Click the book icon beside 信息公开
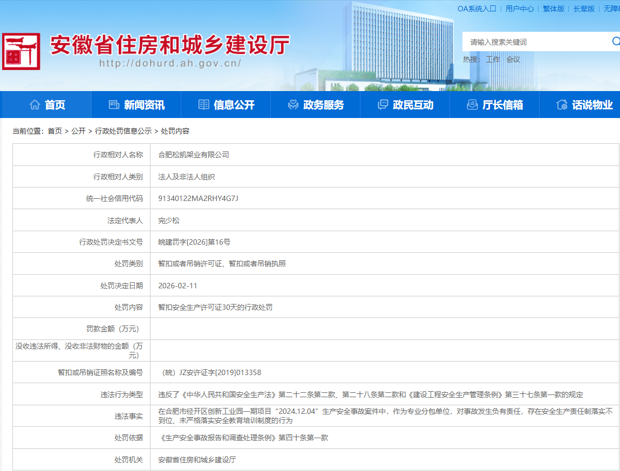The image size is (620, 471). pos(203,105)
